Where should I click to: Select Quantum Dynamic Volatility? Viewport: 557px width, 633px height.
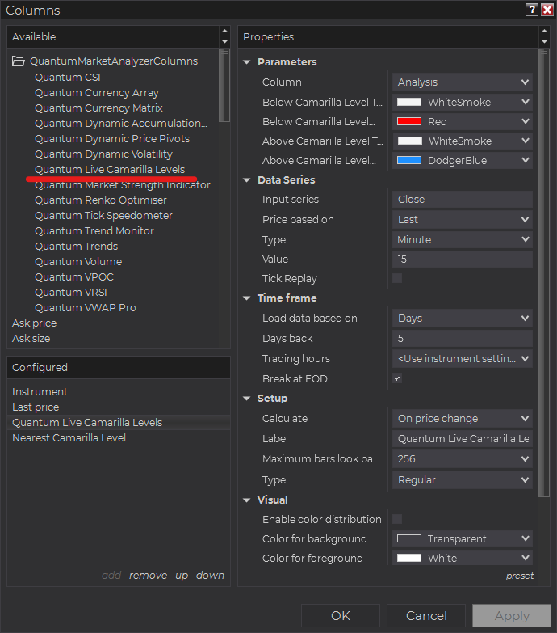(x=103, y=154)
